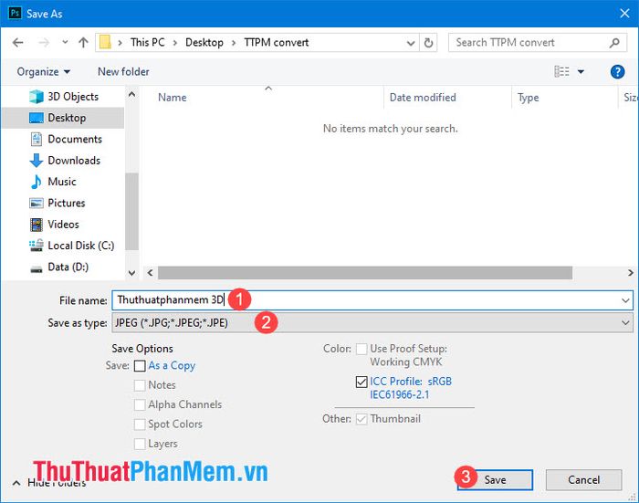Refresh the TTPM convert folder
The width and height of the screenshot is (639, 503).
click(428, 42)
